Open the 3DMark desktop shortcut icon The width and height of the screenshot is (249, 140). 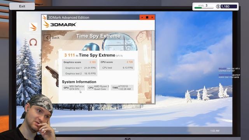coord(33,27)
